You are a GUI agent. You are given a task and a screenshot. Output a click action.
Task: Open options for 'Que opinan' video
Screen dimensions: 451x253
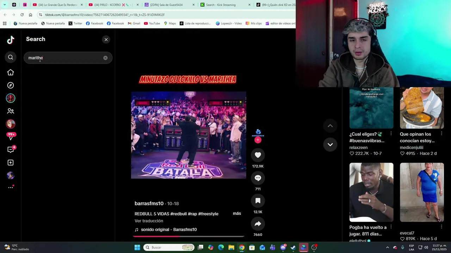click(x=441, y=134)
